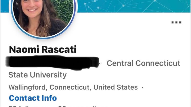
Task: Open the Contact Info link
Action: pyautogui.click(x=33, y=98)
